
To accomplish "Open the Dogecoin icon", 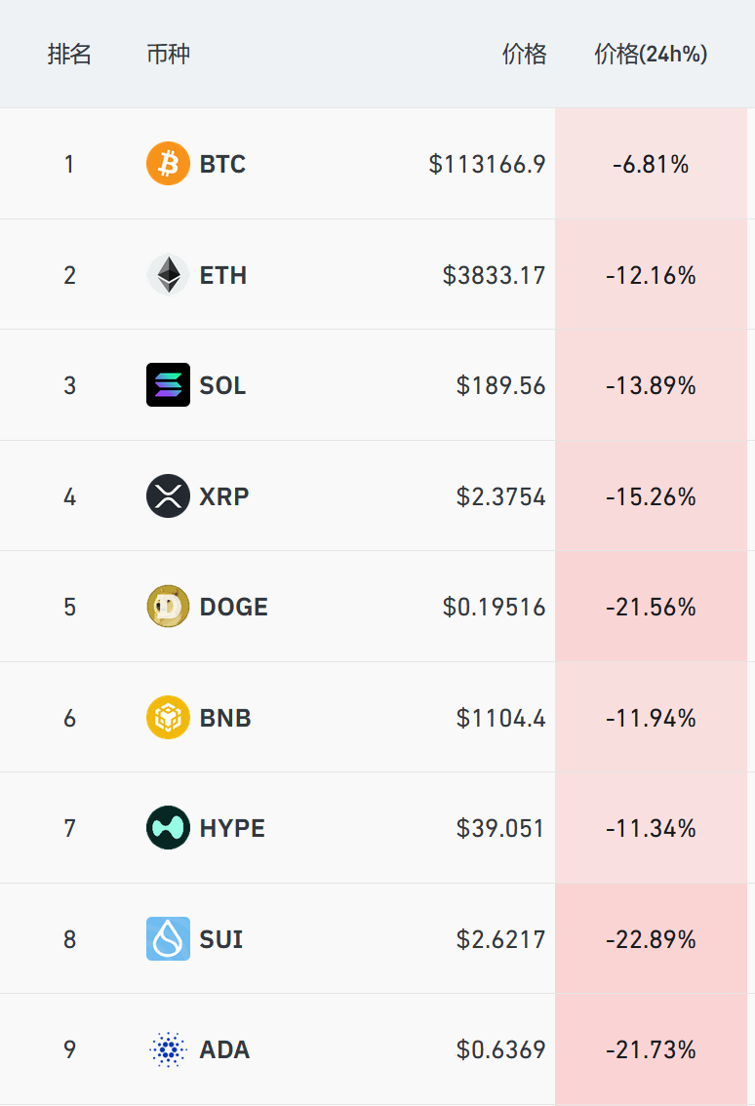I will point(168,607).
